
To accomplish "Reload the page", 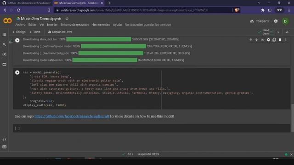I will [18, 10].
